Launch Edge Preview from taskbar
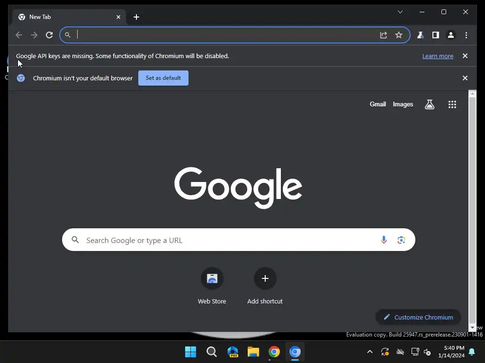 point(232,352)
